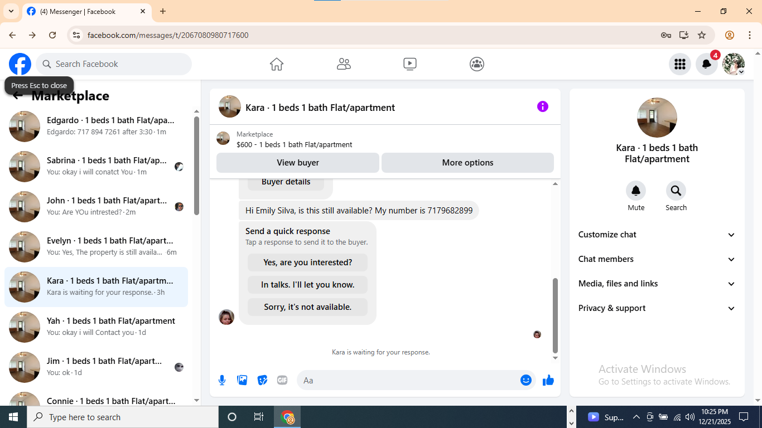Open Connie conversation
Viewport: 762px width, 428px height.
[x=96, y=398]
